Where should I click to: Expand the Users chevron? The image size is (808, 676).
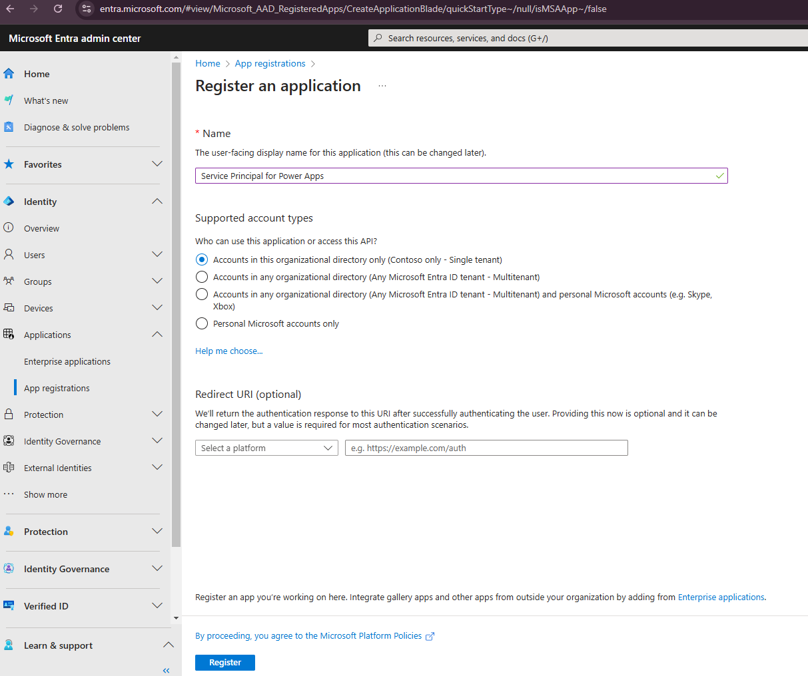pyautogui.click(x=157, y=254)
